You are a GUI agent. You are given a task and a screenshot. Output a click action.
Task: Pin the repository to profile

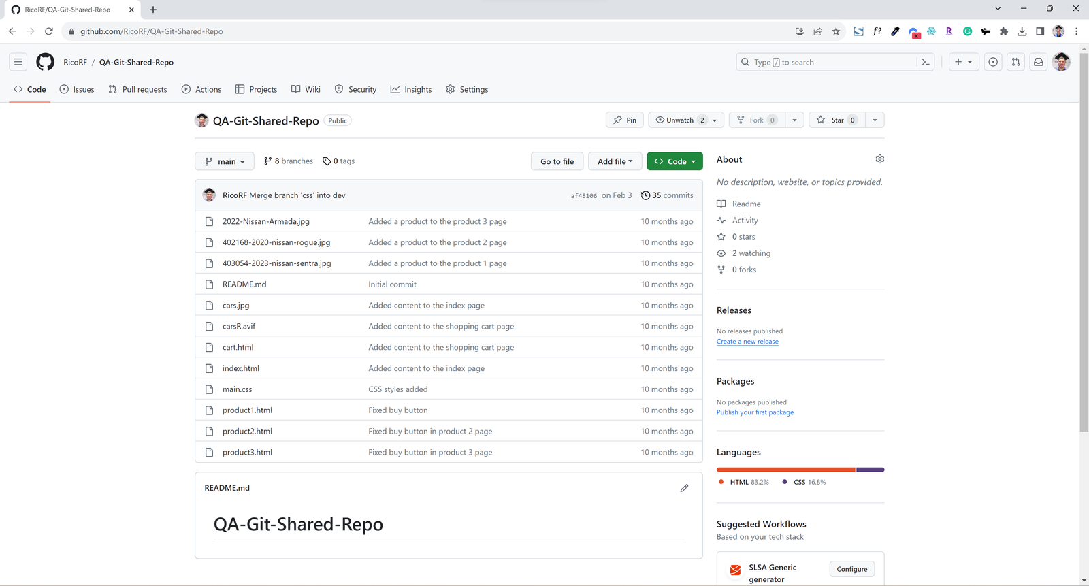tap(625, 120)
